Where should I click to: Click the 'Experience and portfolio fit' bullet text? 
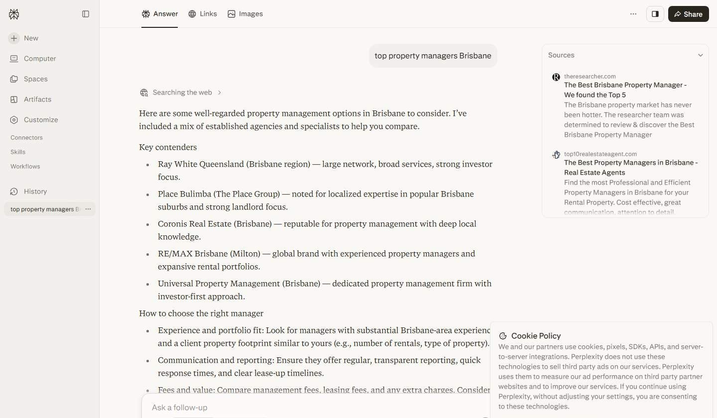[x=324, y=337]
